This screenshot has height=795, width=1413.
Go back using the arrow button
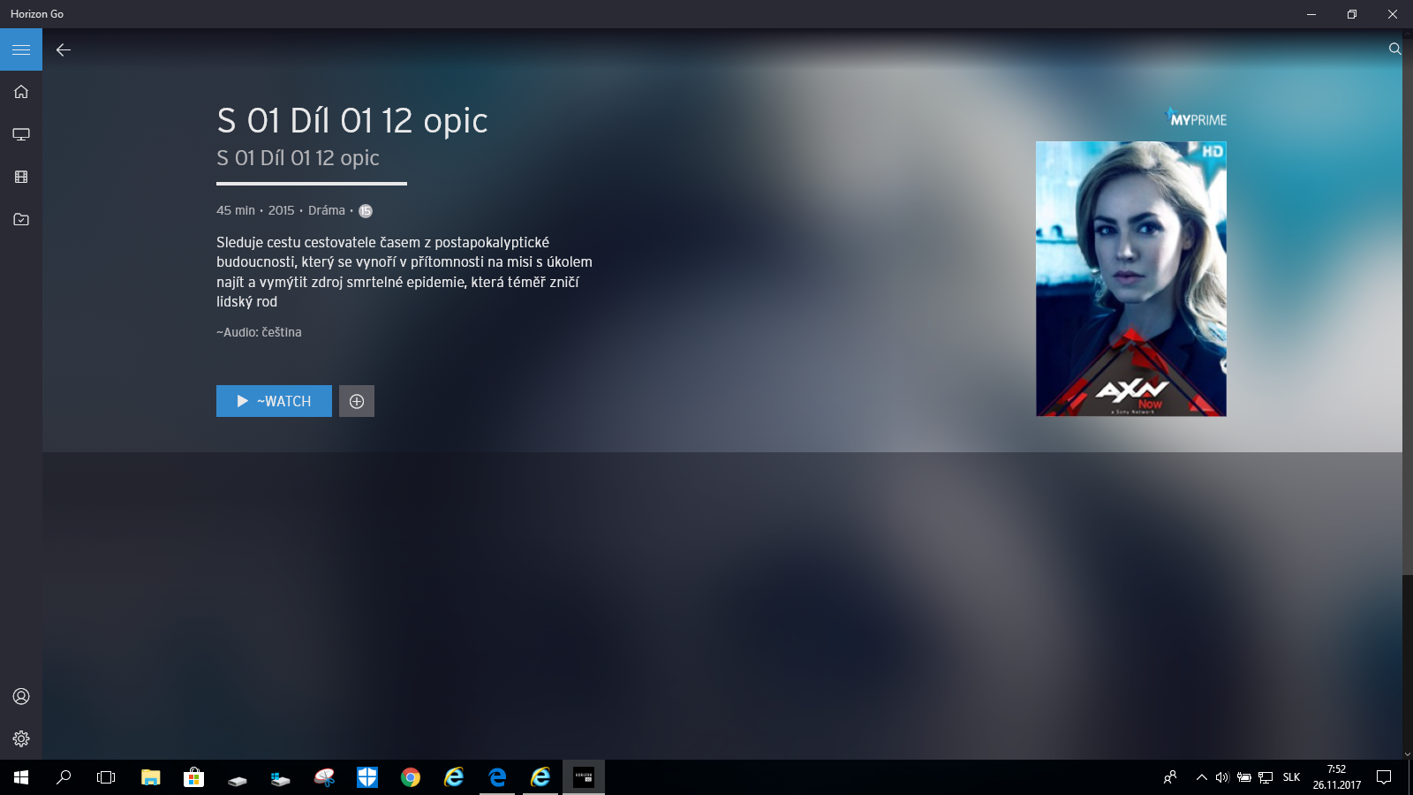click(x=64, y=49)
